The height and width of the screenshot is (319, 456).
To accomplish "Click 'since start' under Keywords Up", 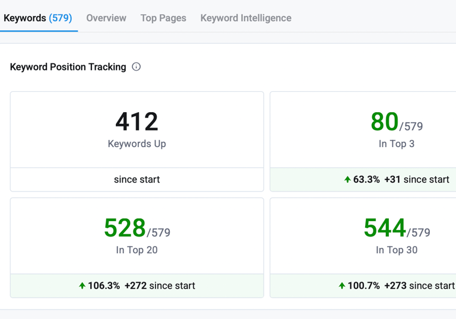I will tap(137, 180).
